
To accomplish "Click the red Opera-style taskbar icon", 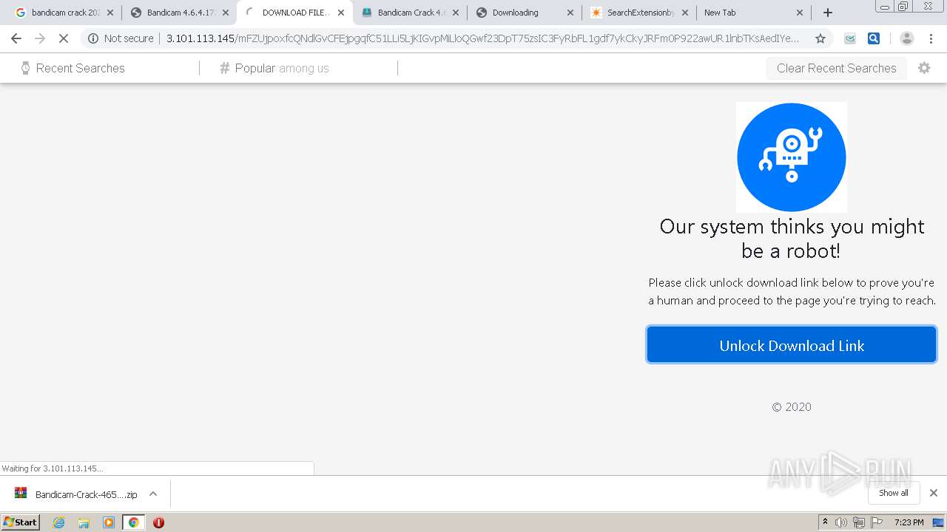I will [158, 522].
